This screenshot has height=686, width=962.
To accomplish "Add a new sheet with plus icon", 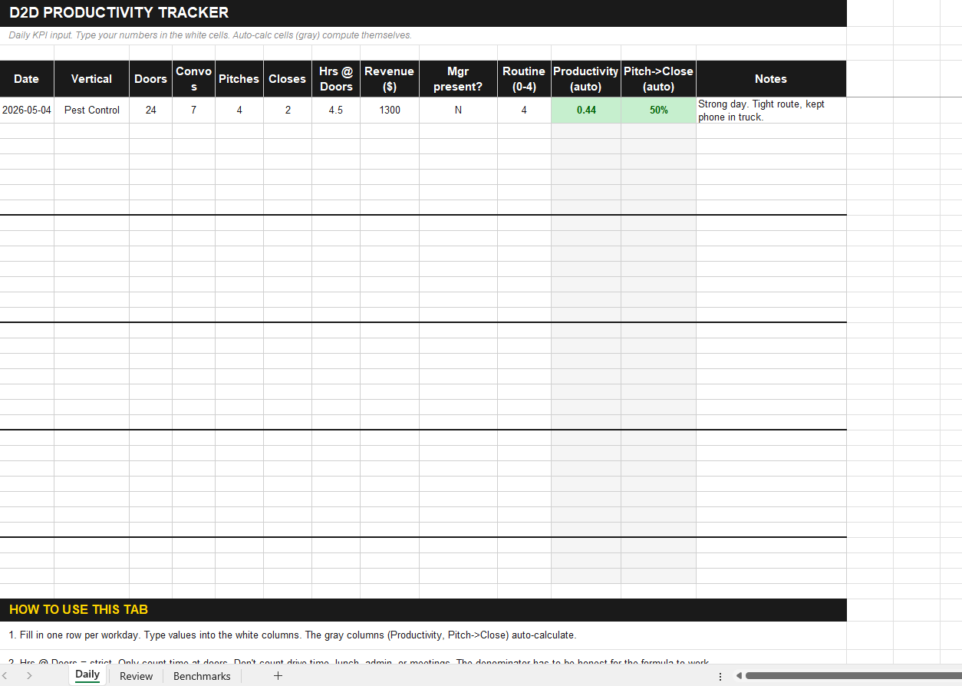I will click(278, 675).
